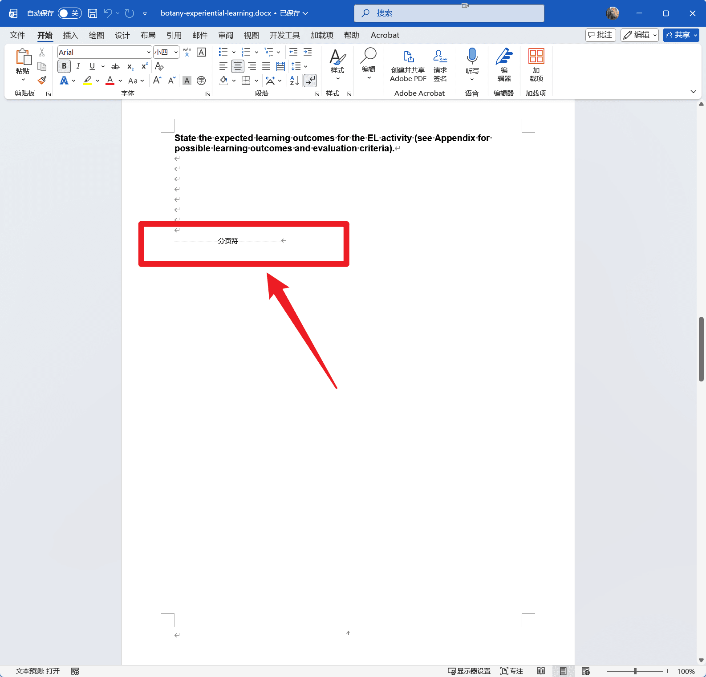Open the Comments pane button

(x=601, y=35)
